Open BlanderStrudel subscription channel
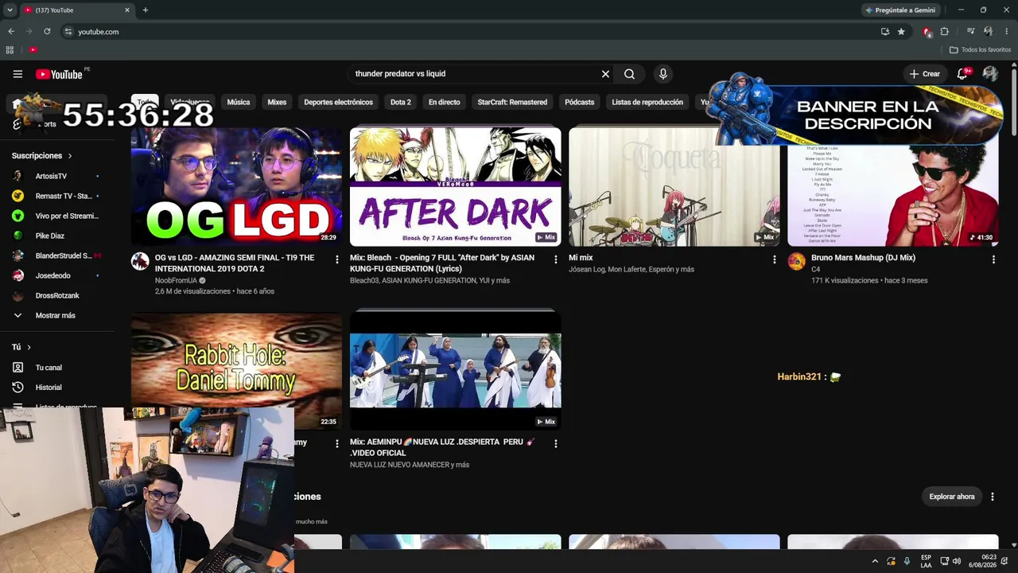Screen dimensions: 1018x573 point(56,255)
